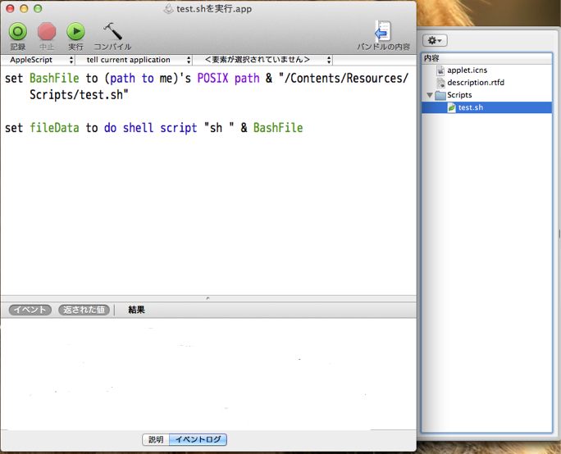Select test.sh file in Scripts folder
561x454 pixels.
[x=487, y=107]
